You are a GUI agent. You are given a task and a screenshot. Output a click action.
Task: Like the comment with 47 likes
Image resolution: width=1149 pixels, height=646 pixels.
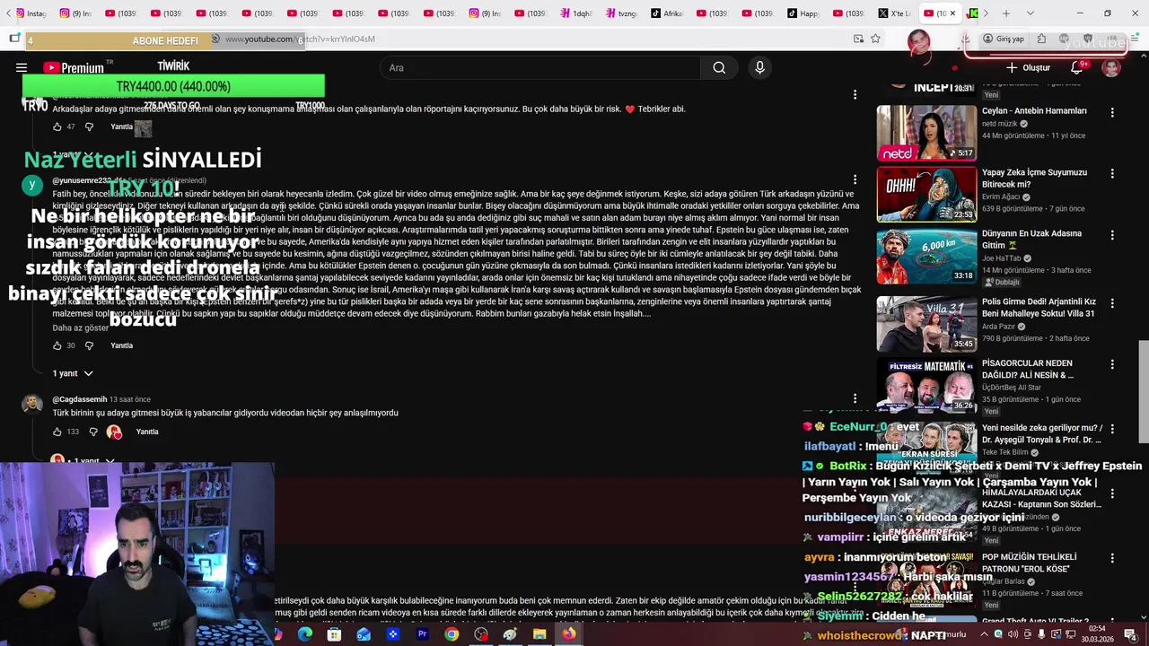57,127
